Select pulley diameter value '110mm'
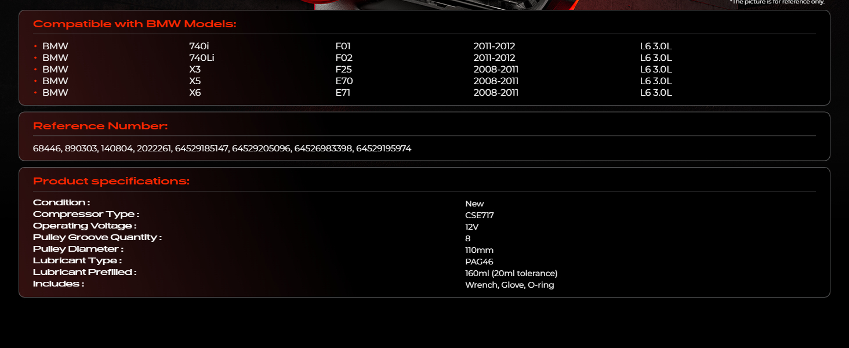 (x=480, y=250)
